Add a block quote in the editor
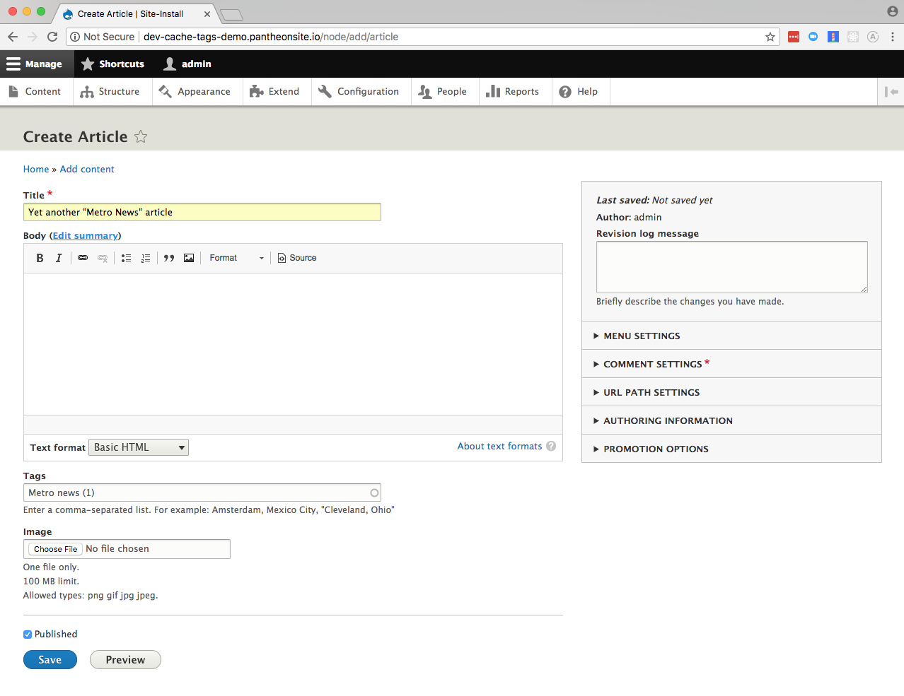 point(169,257)
